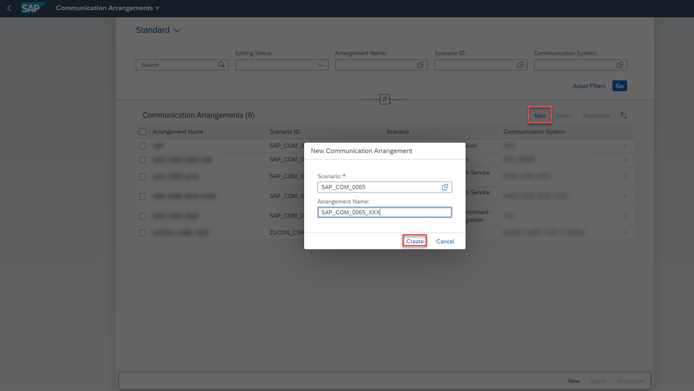Image resolution: width=694 pixels, height=391 pixels.
Task: Click the 'Communication Arrangements (6)' table title
Action: coord(199,115)
